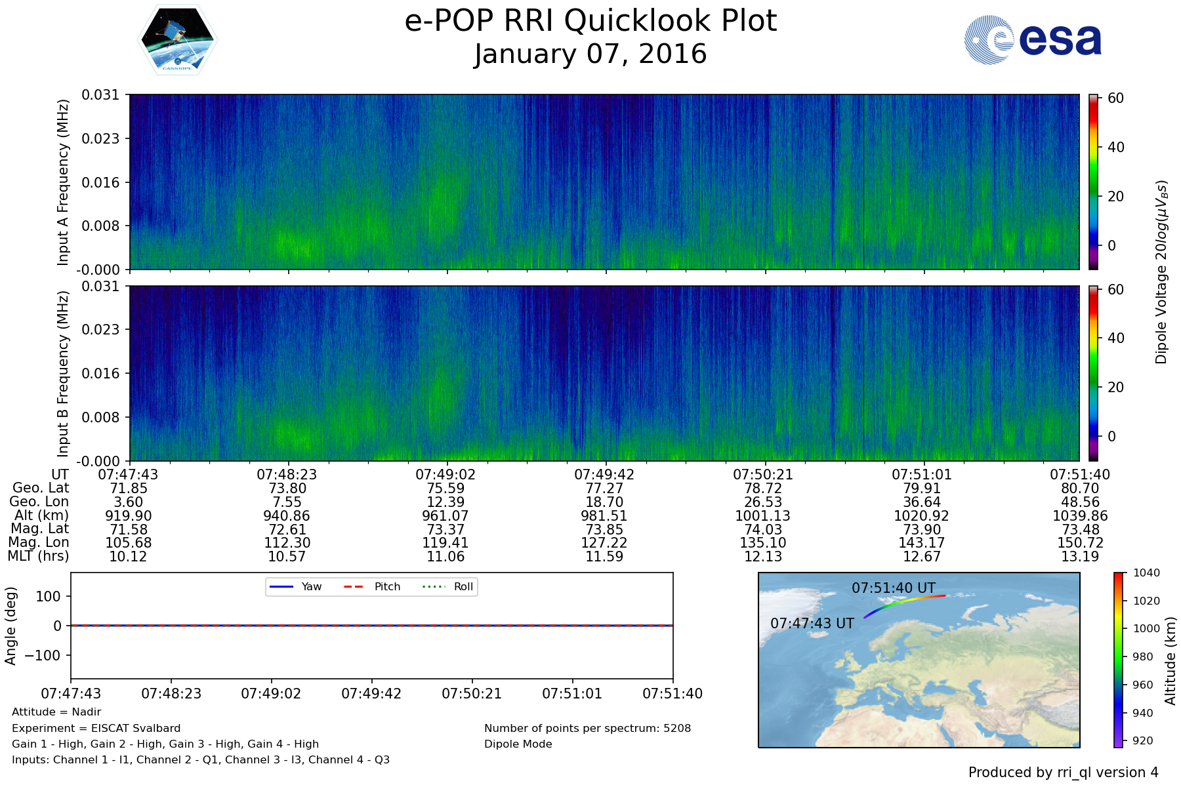Click the 'Dipole Mode' text
1181x787 pixels.
pyautogui.click(x=518, y=744)
